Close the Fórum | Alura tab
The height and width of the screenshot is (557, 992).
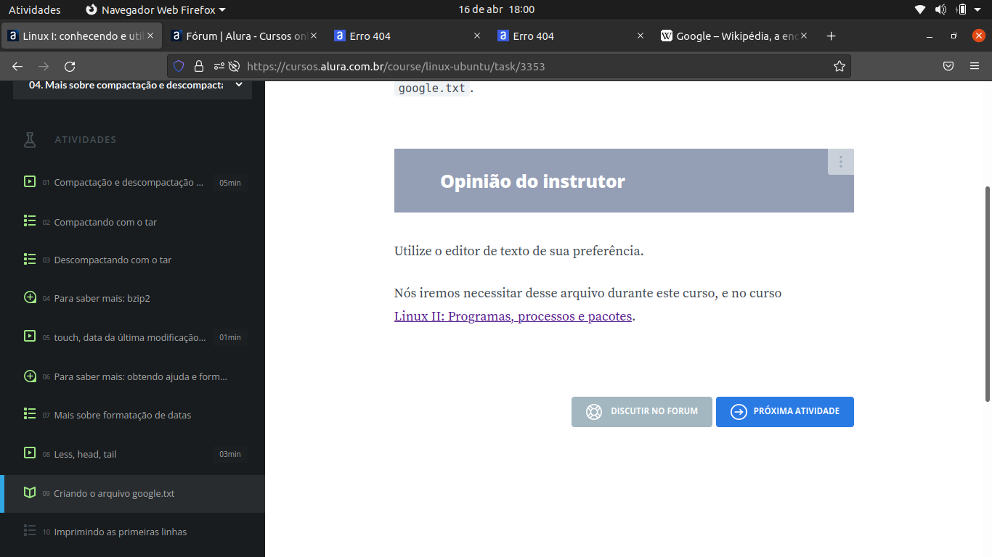click(314, 36)
